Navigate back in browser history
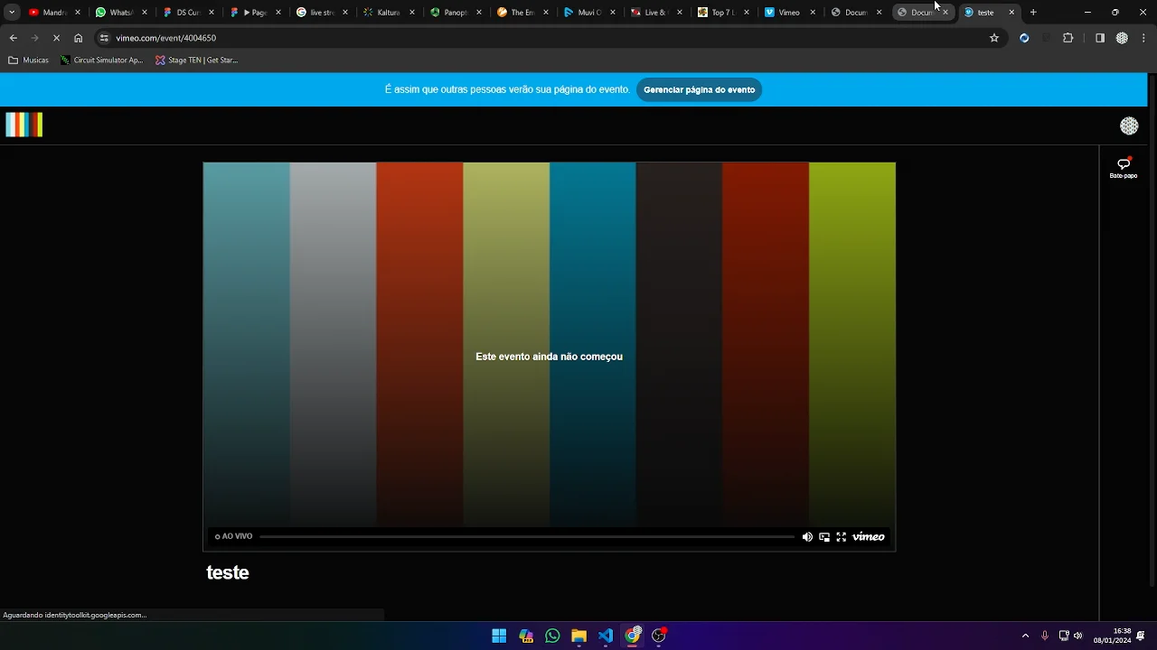 (13, 38)
